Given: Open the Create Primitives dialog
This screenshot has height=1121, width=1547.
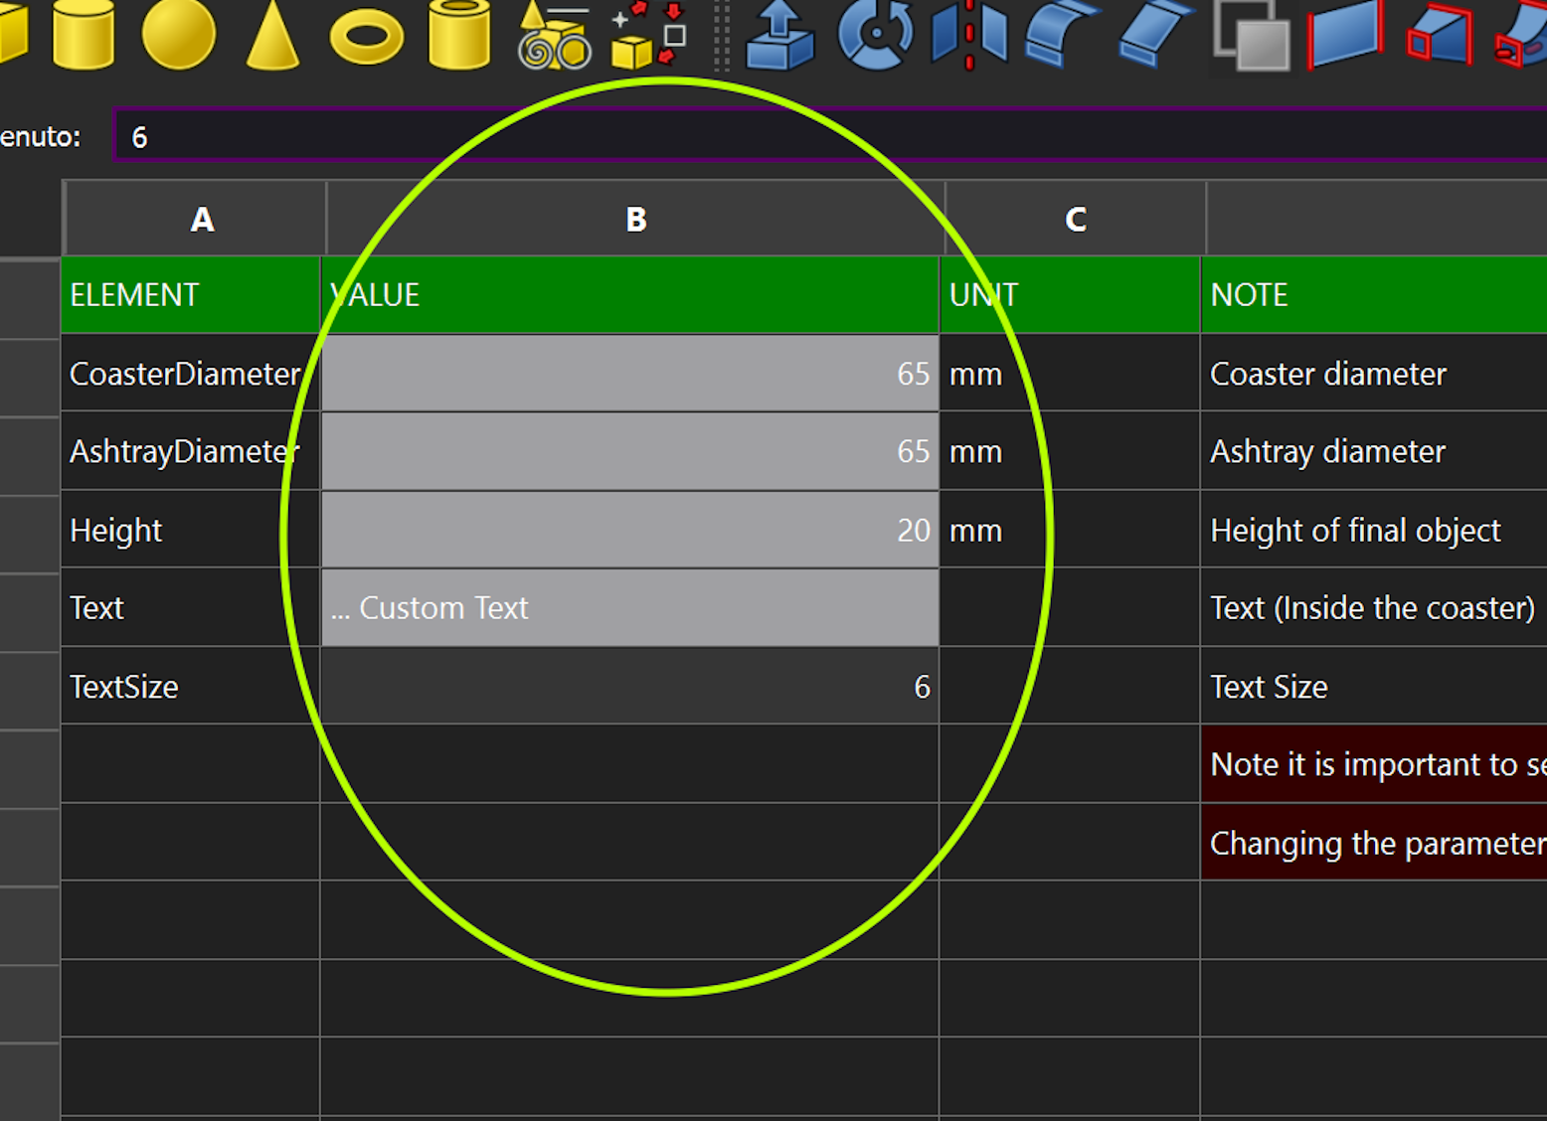Looking at the screenshot, I should pos(555,36).
